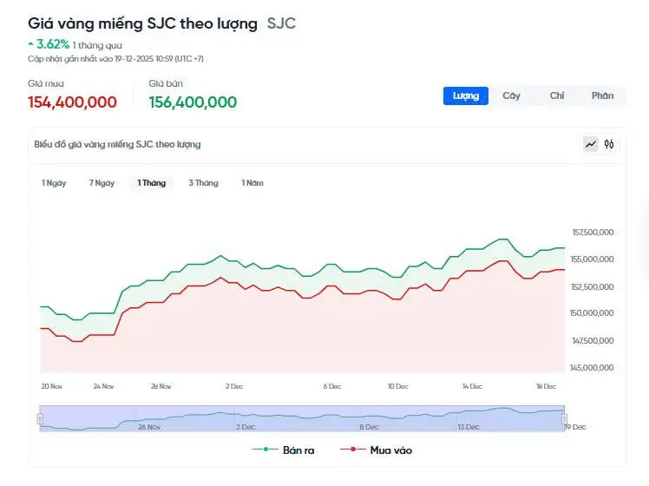This screenshot has width=649, height=486.
Task: Switch to candlestick chart view icon
Action: pos(609,144)
